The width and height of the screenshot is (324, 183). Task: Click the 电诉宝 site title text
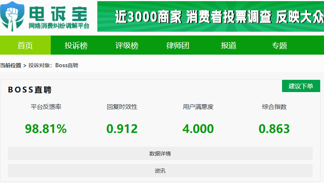point(58,14)
